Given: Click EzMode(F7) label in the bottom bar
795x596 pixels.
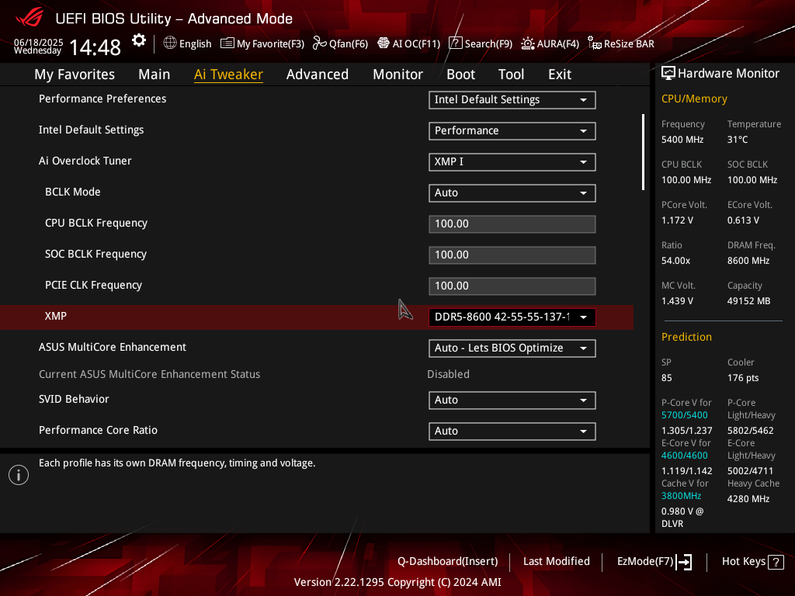Looking at the screenshot, I should [645, 562].
